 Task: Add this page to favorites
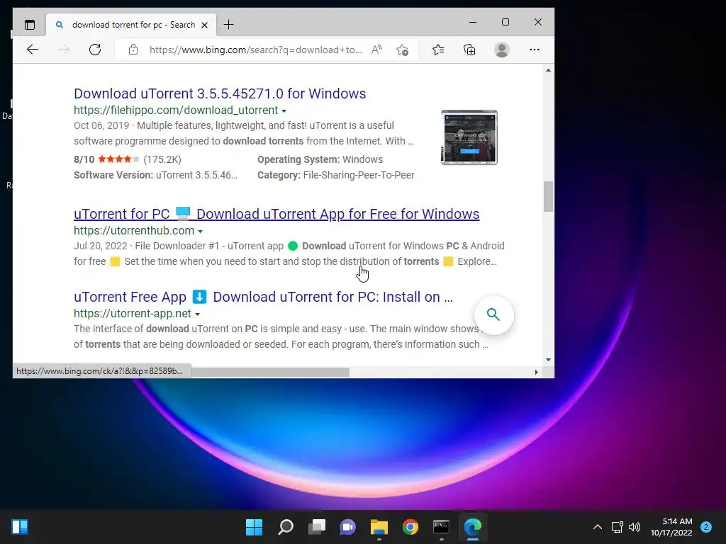(x=403, y=50)
